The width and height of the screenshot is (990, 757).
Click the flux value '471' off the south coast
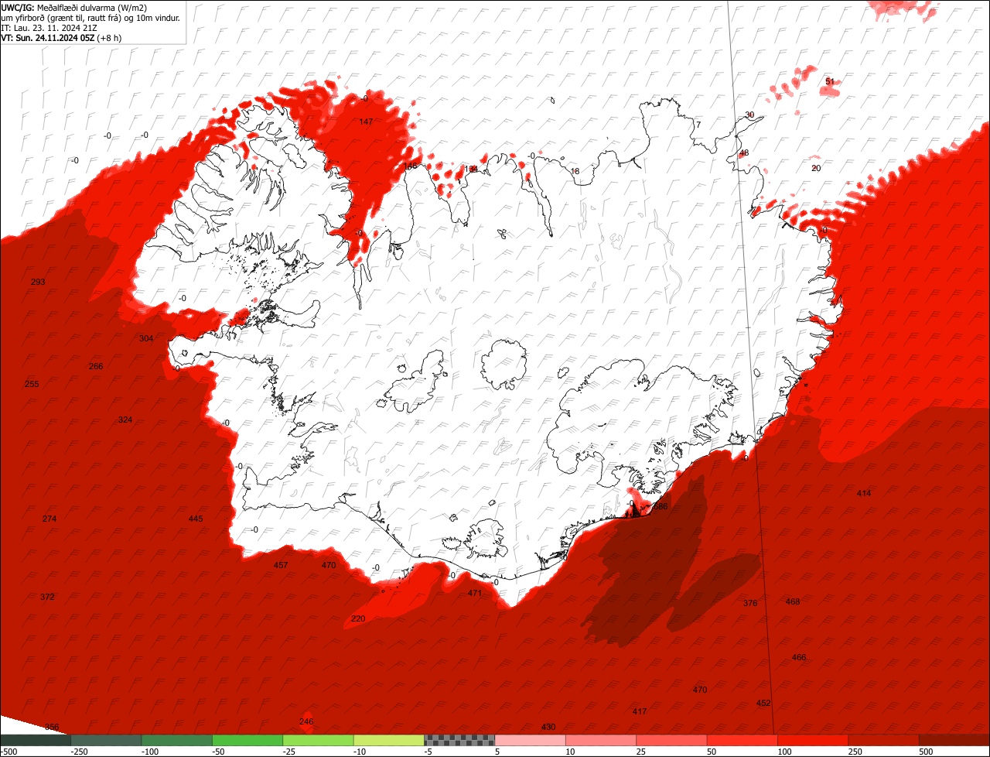(475, 593)
